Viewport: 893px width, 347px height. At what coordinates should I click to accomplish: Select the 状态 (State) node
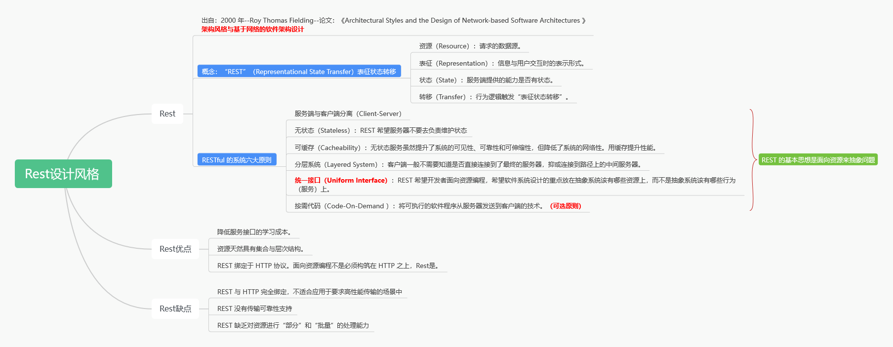[486, 80]
